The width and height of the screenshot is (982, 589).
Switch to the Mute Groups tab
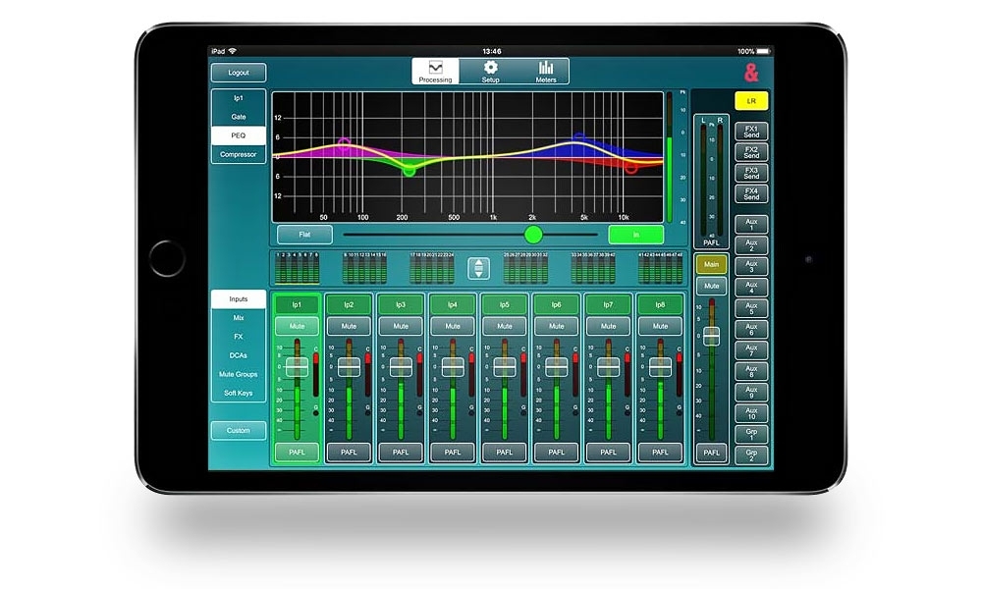coord(238,374)
